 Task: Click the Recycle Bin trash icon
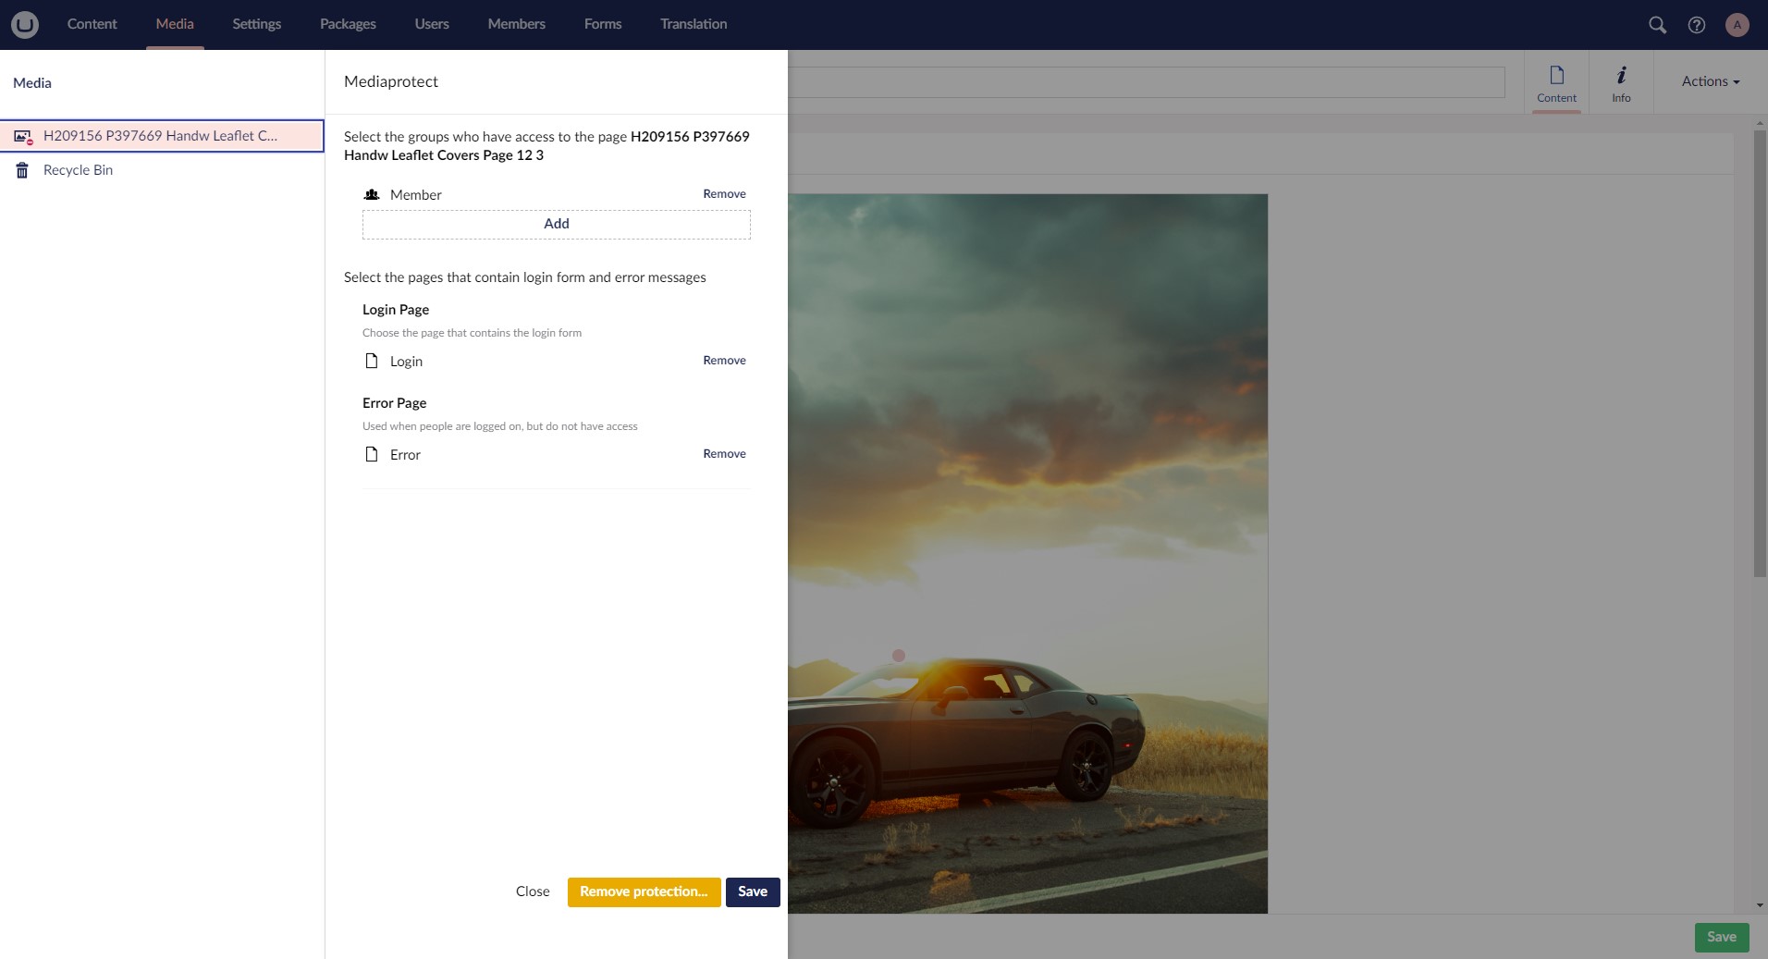[x=22, y=170]
